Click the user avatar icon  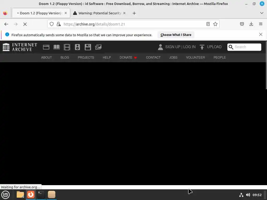tap(160, 47)
